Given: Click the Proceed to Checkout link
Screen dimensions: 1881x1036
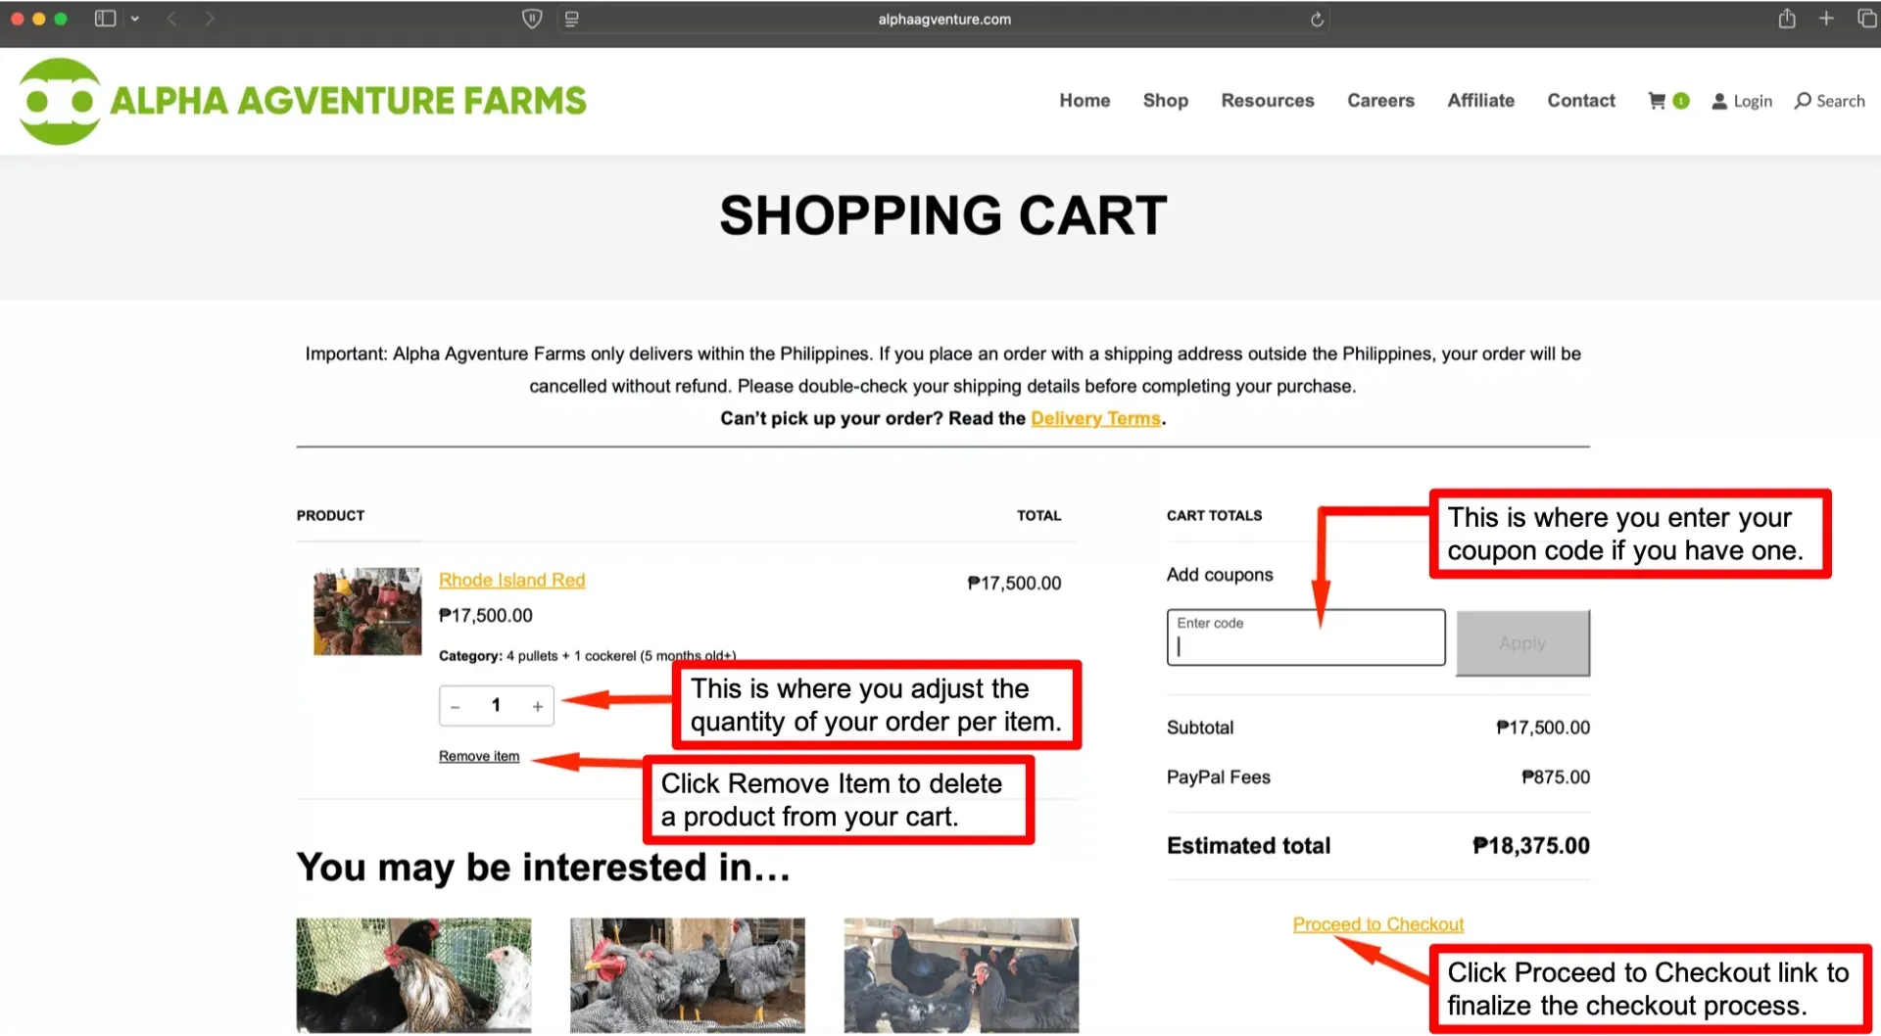Looking at the screenshot, I should click(1377, 925).
